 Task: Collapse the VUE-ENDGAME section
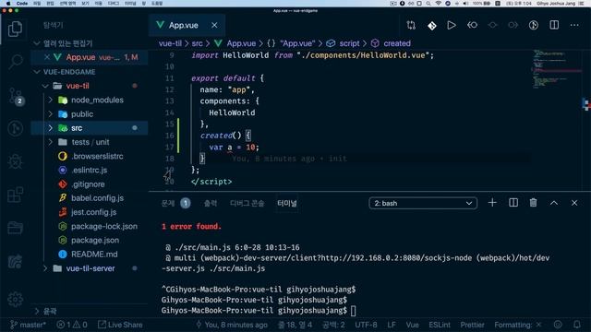(x=37, y=72)
